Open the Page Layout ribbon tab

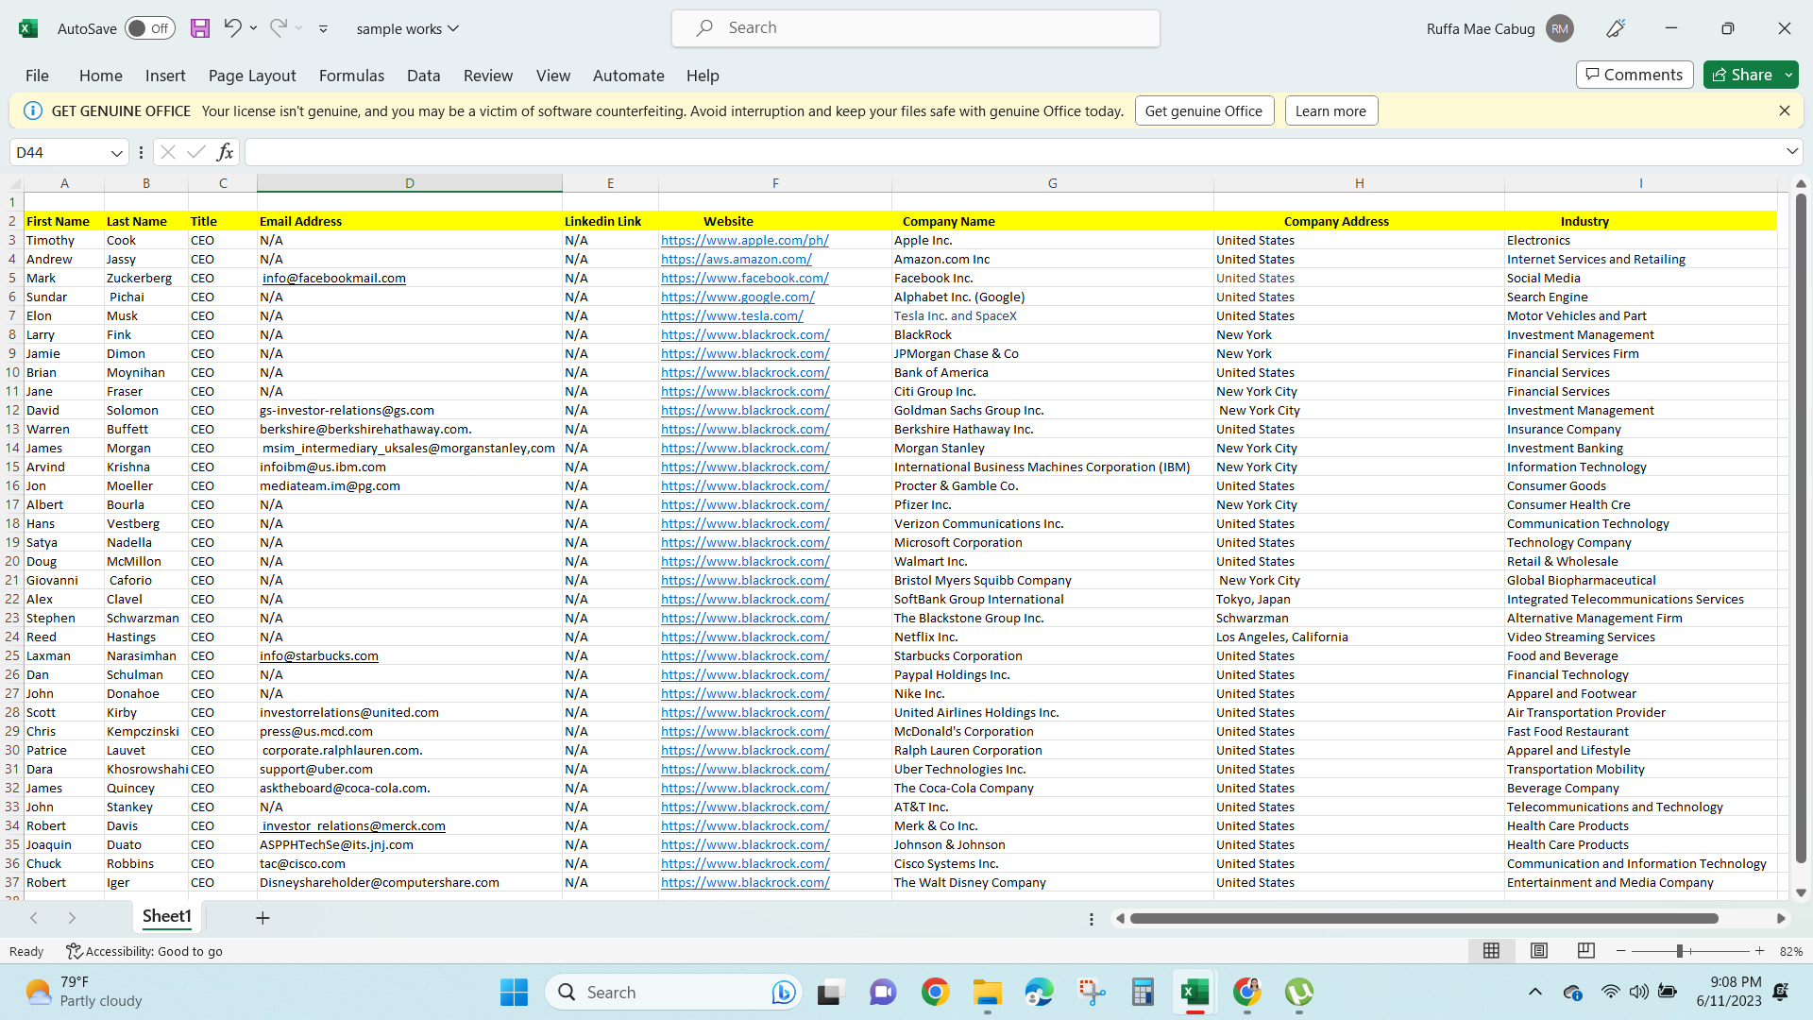tap(252, 76)
